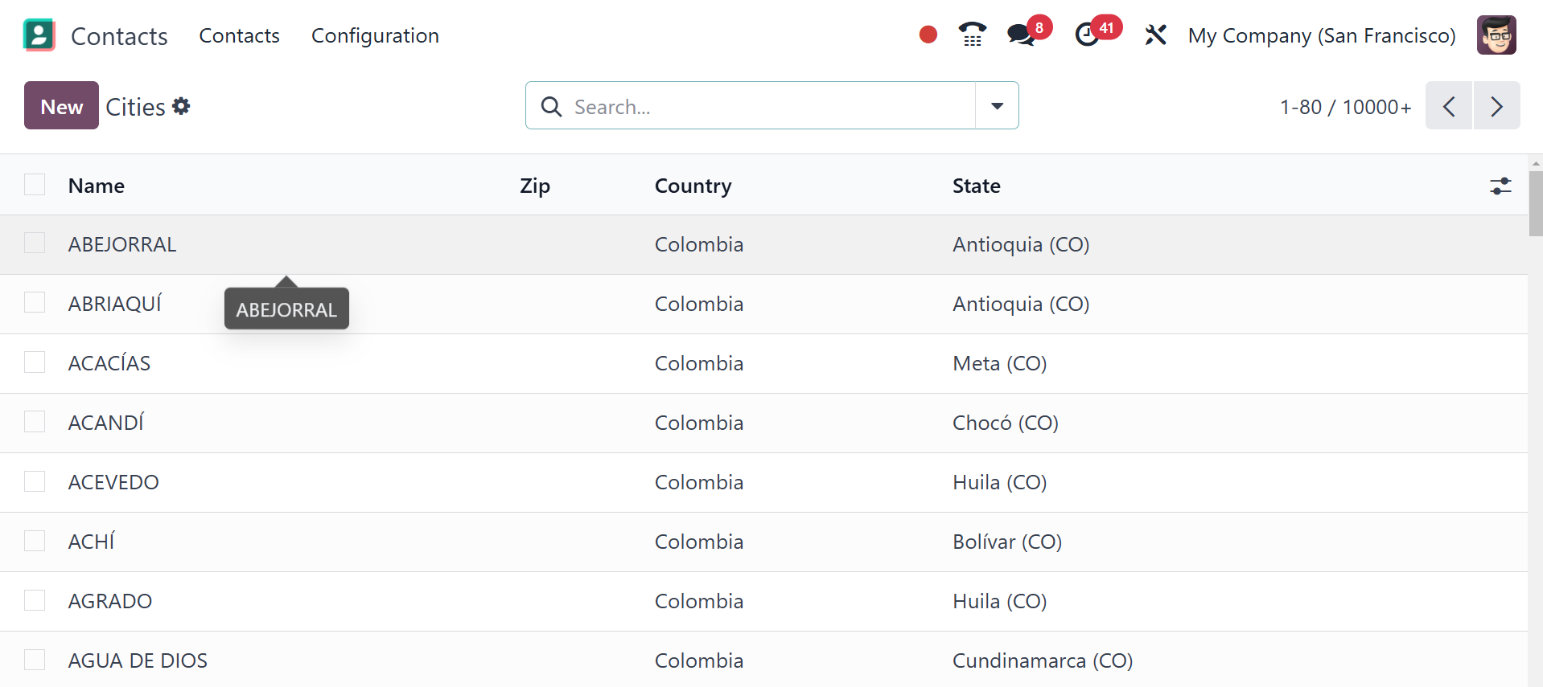Select the ACEVEDO row checkbox

coord(35,481)
